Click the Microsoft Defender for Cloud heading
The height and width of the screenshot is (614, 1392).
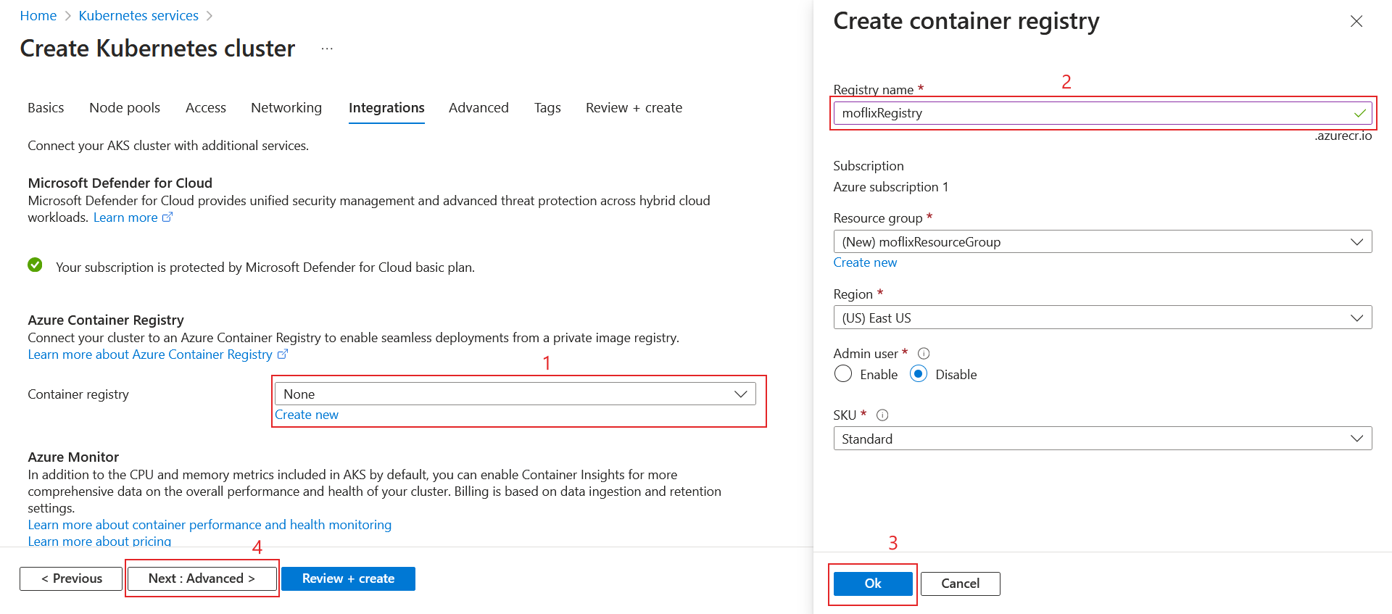click(x=120, y=183)
